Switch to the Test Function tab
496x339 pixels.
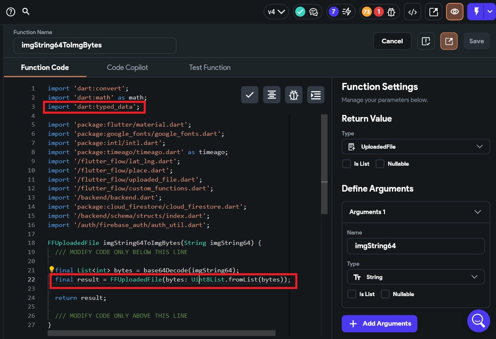click(x=209, y=67)
